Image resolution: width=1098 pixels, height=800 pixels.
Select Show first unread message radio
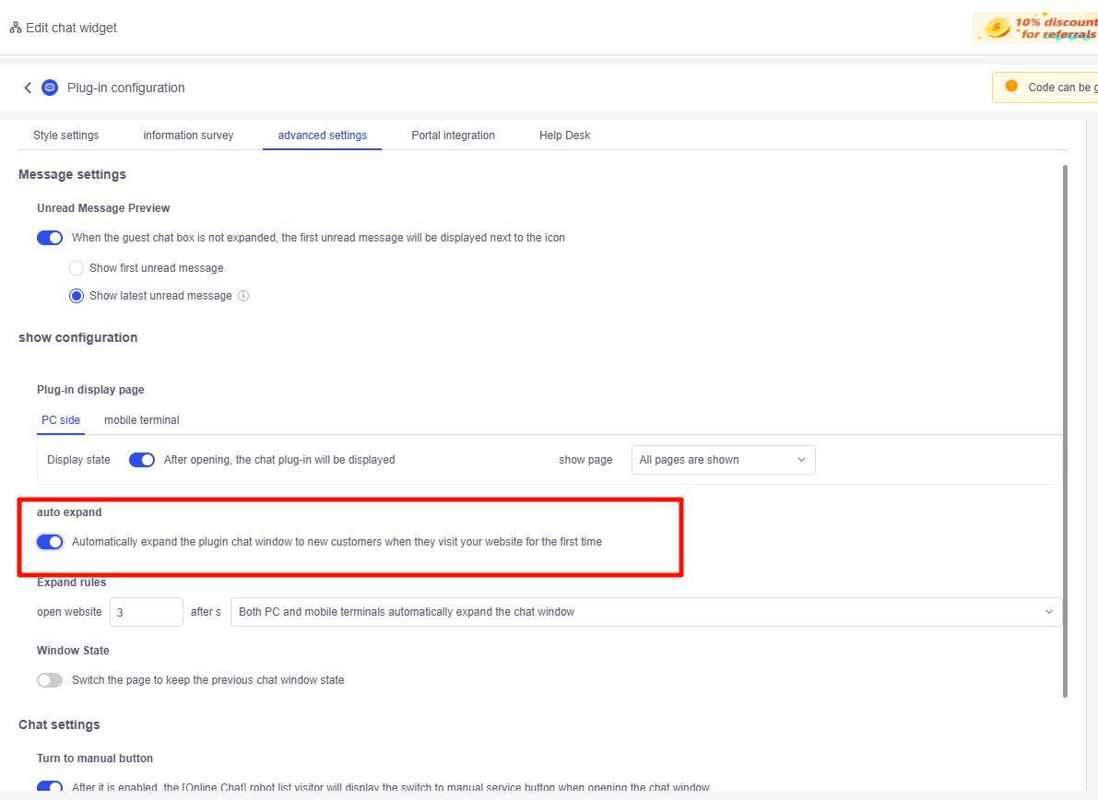(x=77, y=268)
